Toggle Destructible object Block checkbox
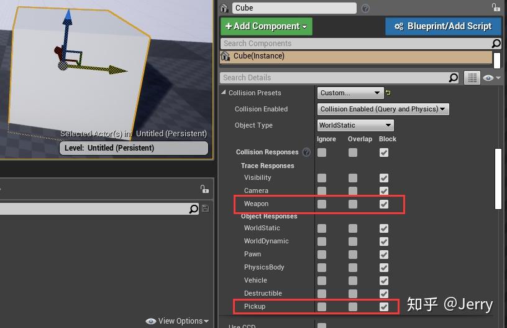This screenshot has height=328, width=507. (x=384, y=294)
